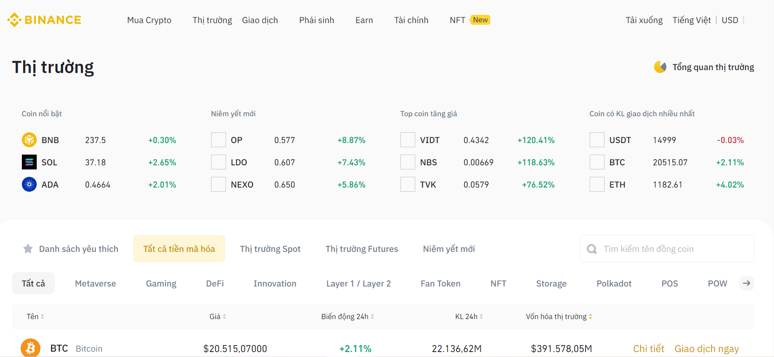
Task: Filter by NFT category chip
Action: click(x=498, y=283)
